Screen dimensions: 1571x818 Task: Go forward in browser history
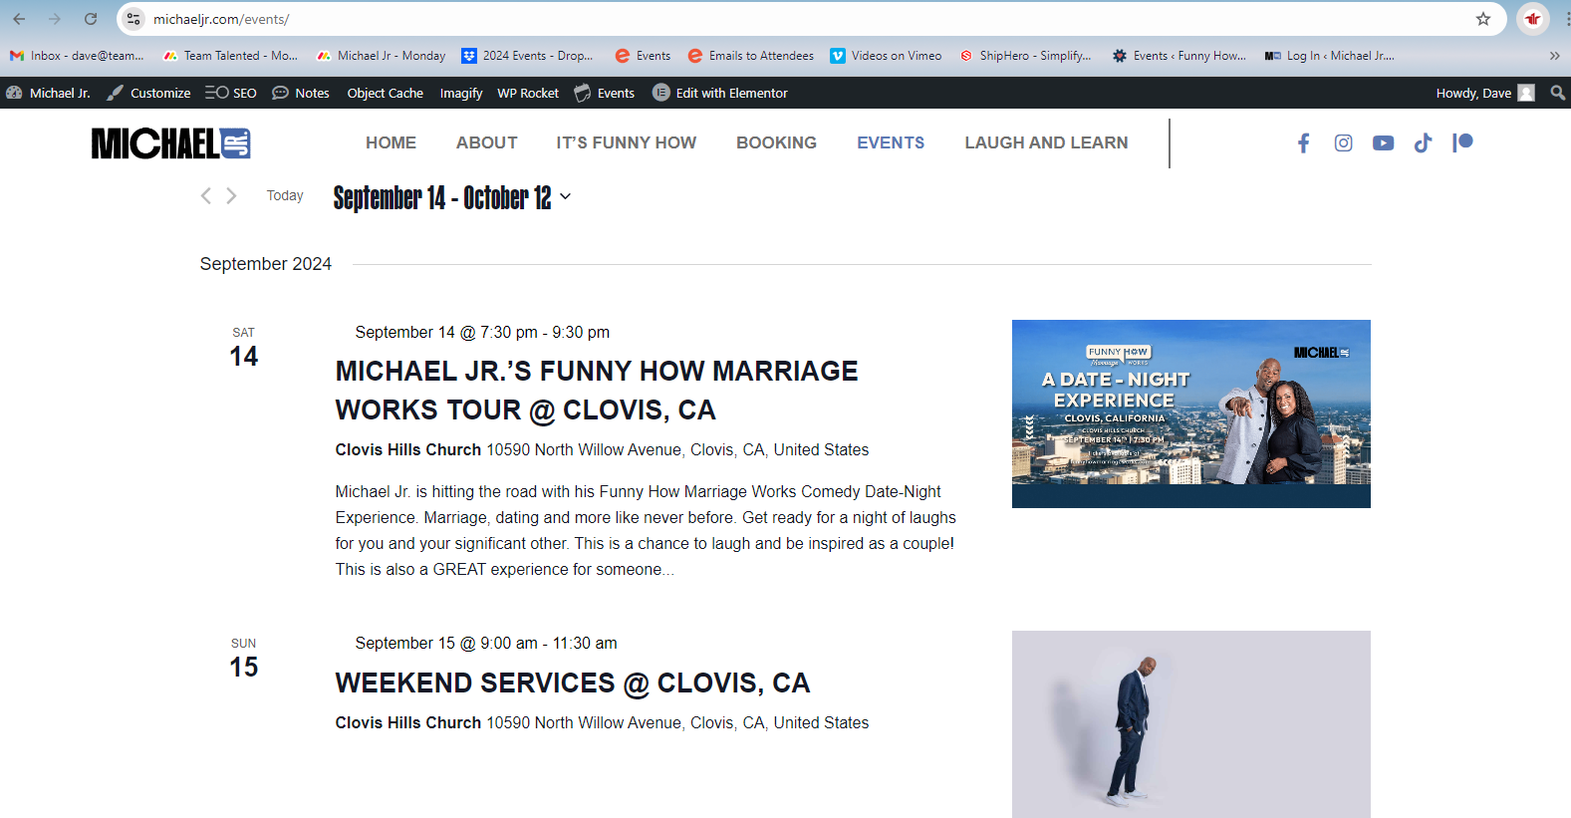point(55,19)
